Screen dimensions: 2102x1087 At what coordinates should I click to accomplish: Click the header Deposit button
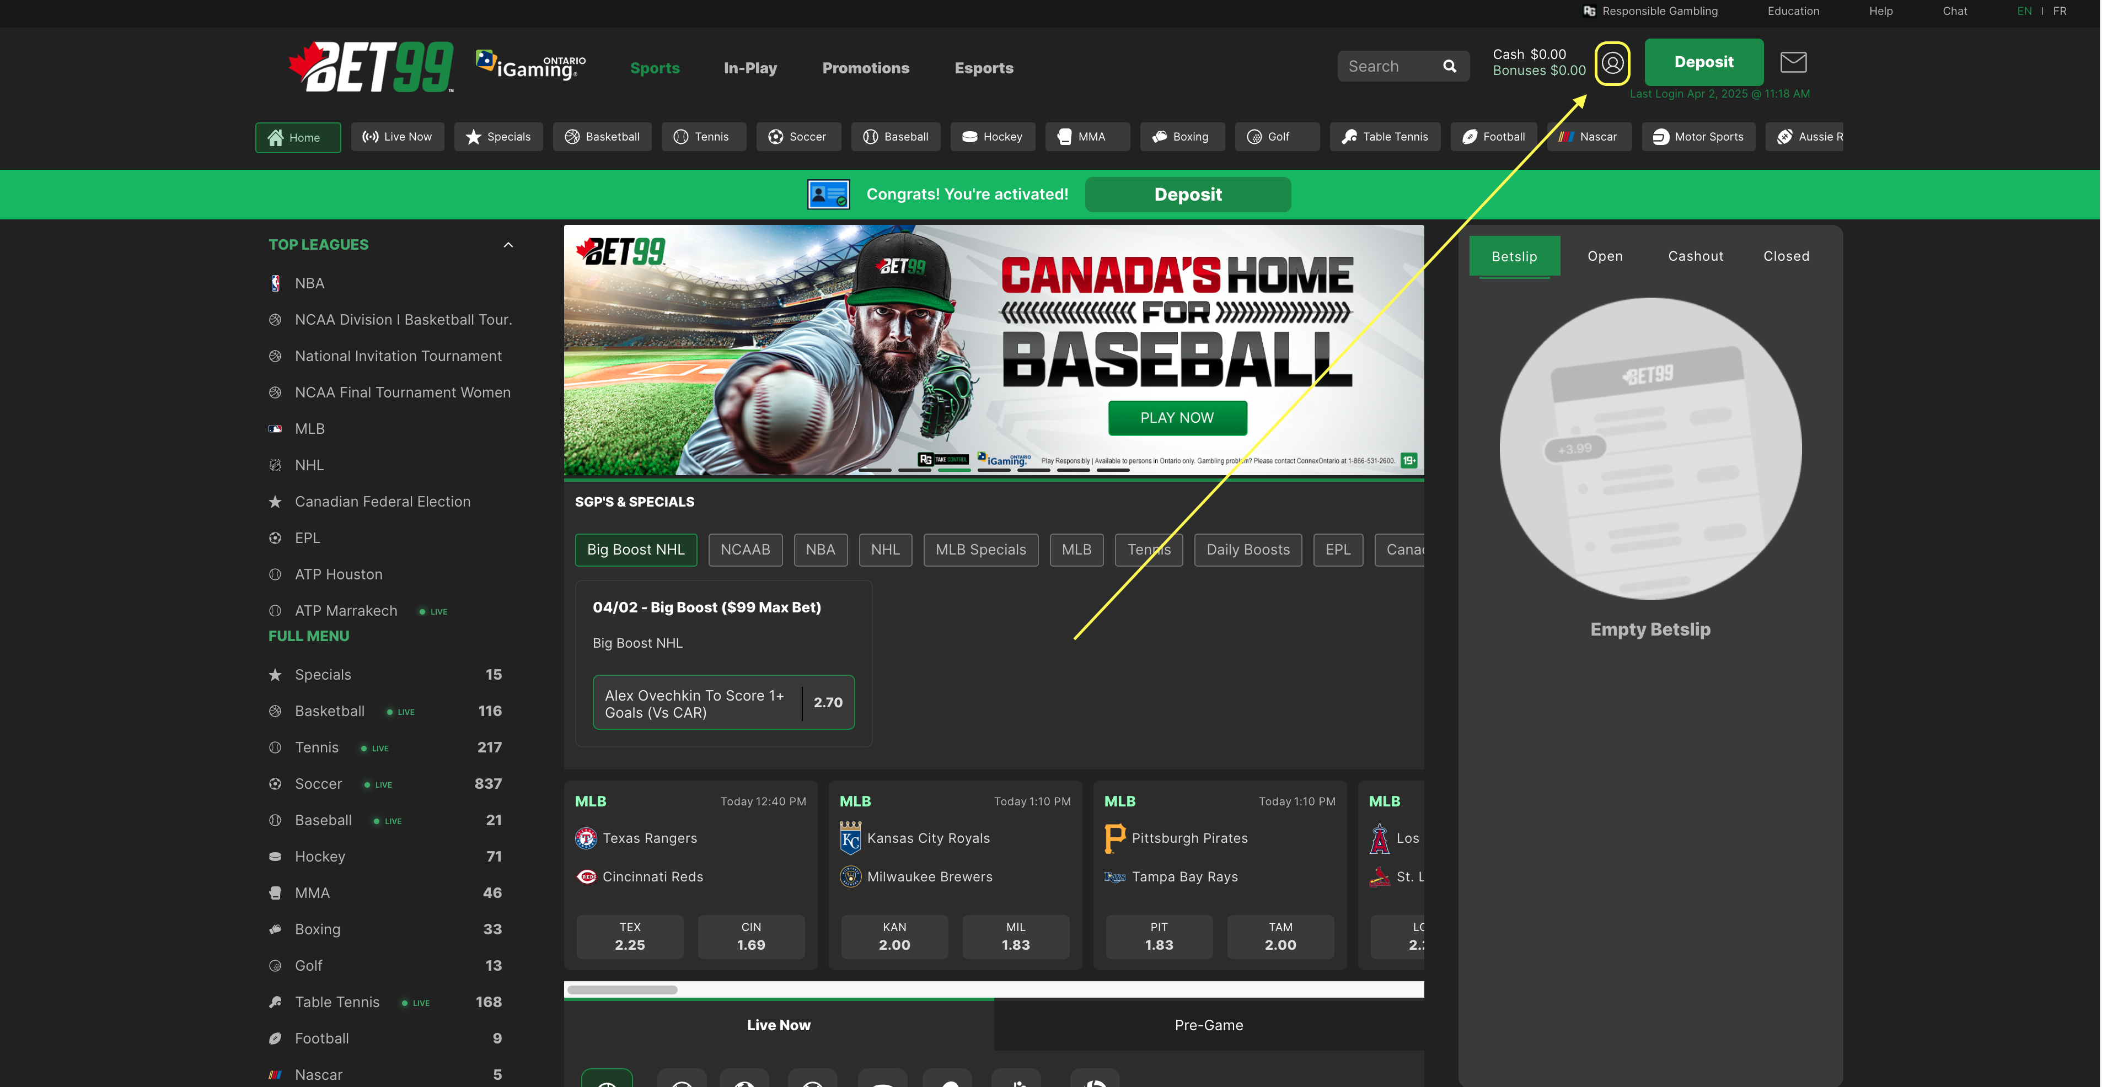pos(1703,62)
